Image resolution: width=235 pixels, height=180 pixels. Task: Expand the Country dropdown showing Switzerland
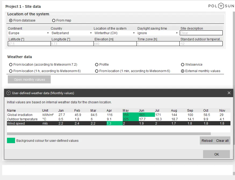(x=71, y=33)
